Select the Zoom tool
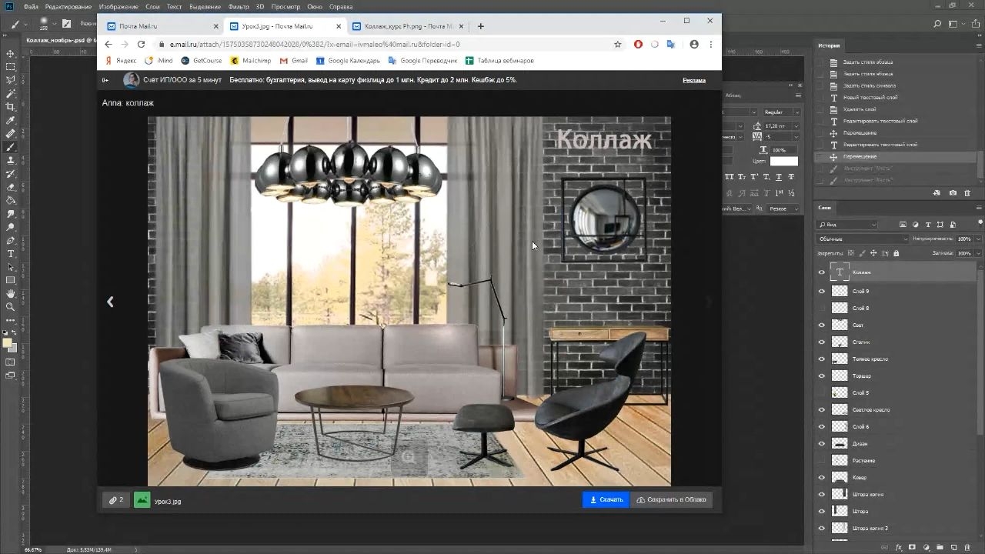985x554 pixels. tap(11, 306)
